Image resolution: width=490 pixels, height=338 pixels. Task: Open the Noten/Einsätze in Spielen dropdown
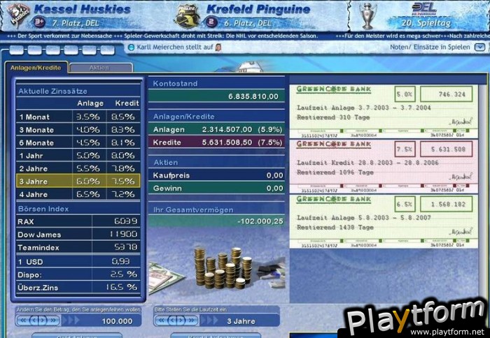click(x=479, y=47)
